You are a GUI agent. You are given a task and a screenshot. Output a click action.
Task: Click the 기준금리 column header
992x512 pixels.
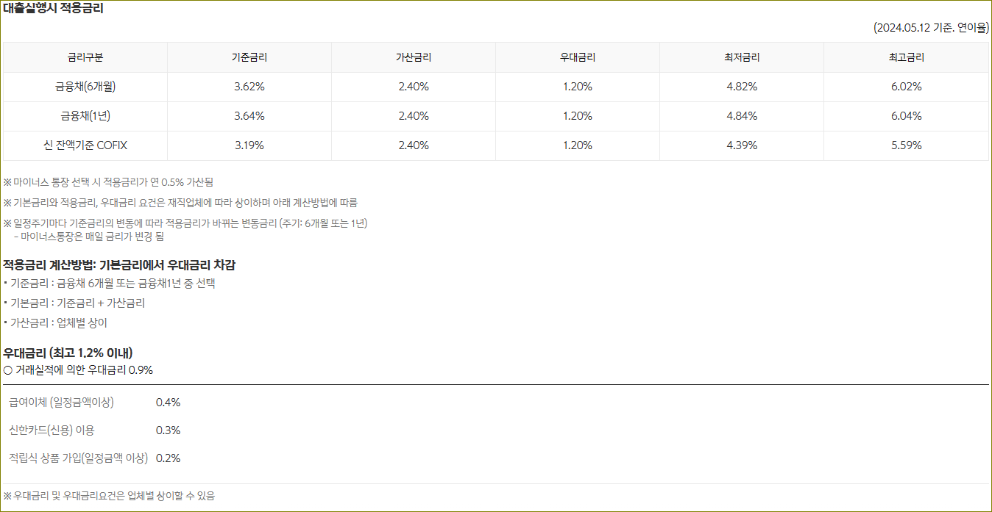pos(249,57)
